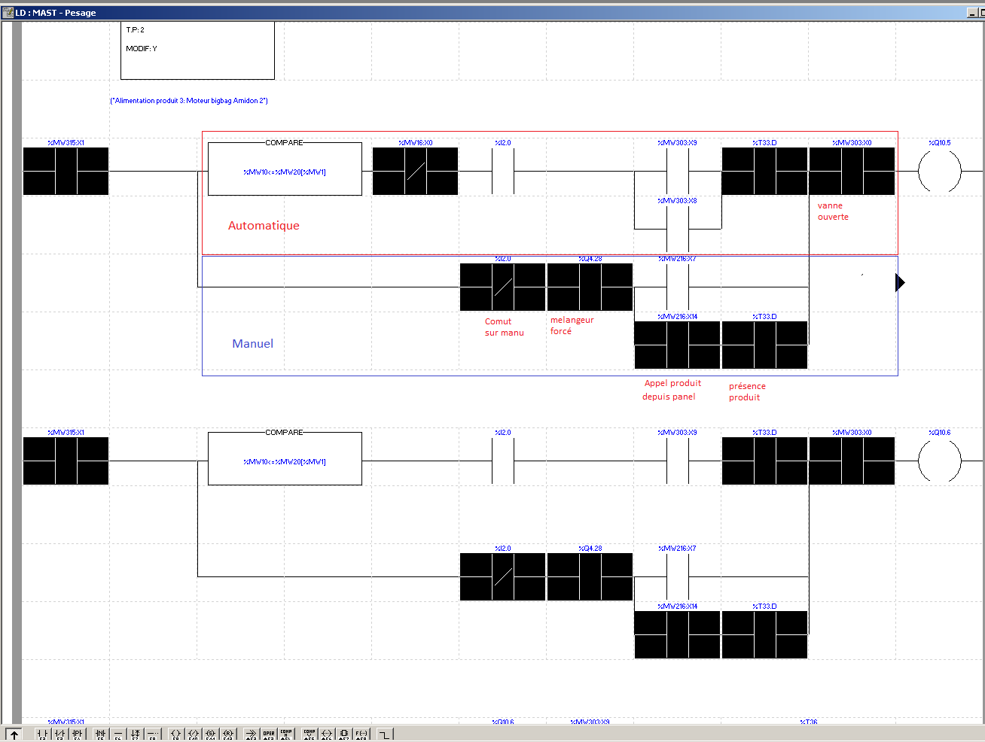The width and height of the screenshot is (985, 742).
Task: Select the dashed long horizontal link tool
Action: pyautogui.click(x=152, y=734)
